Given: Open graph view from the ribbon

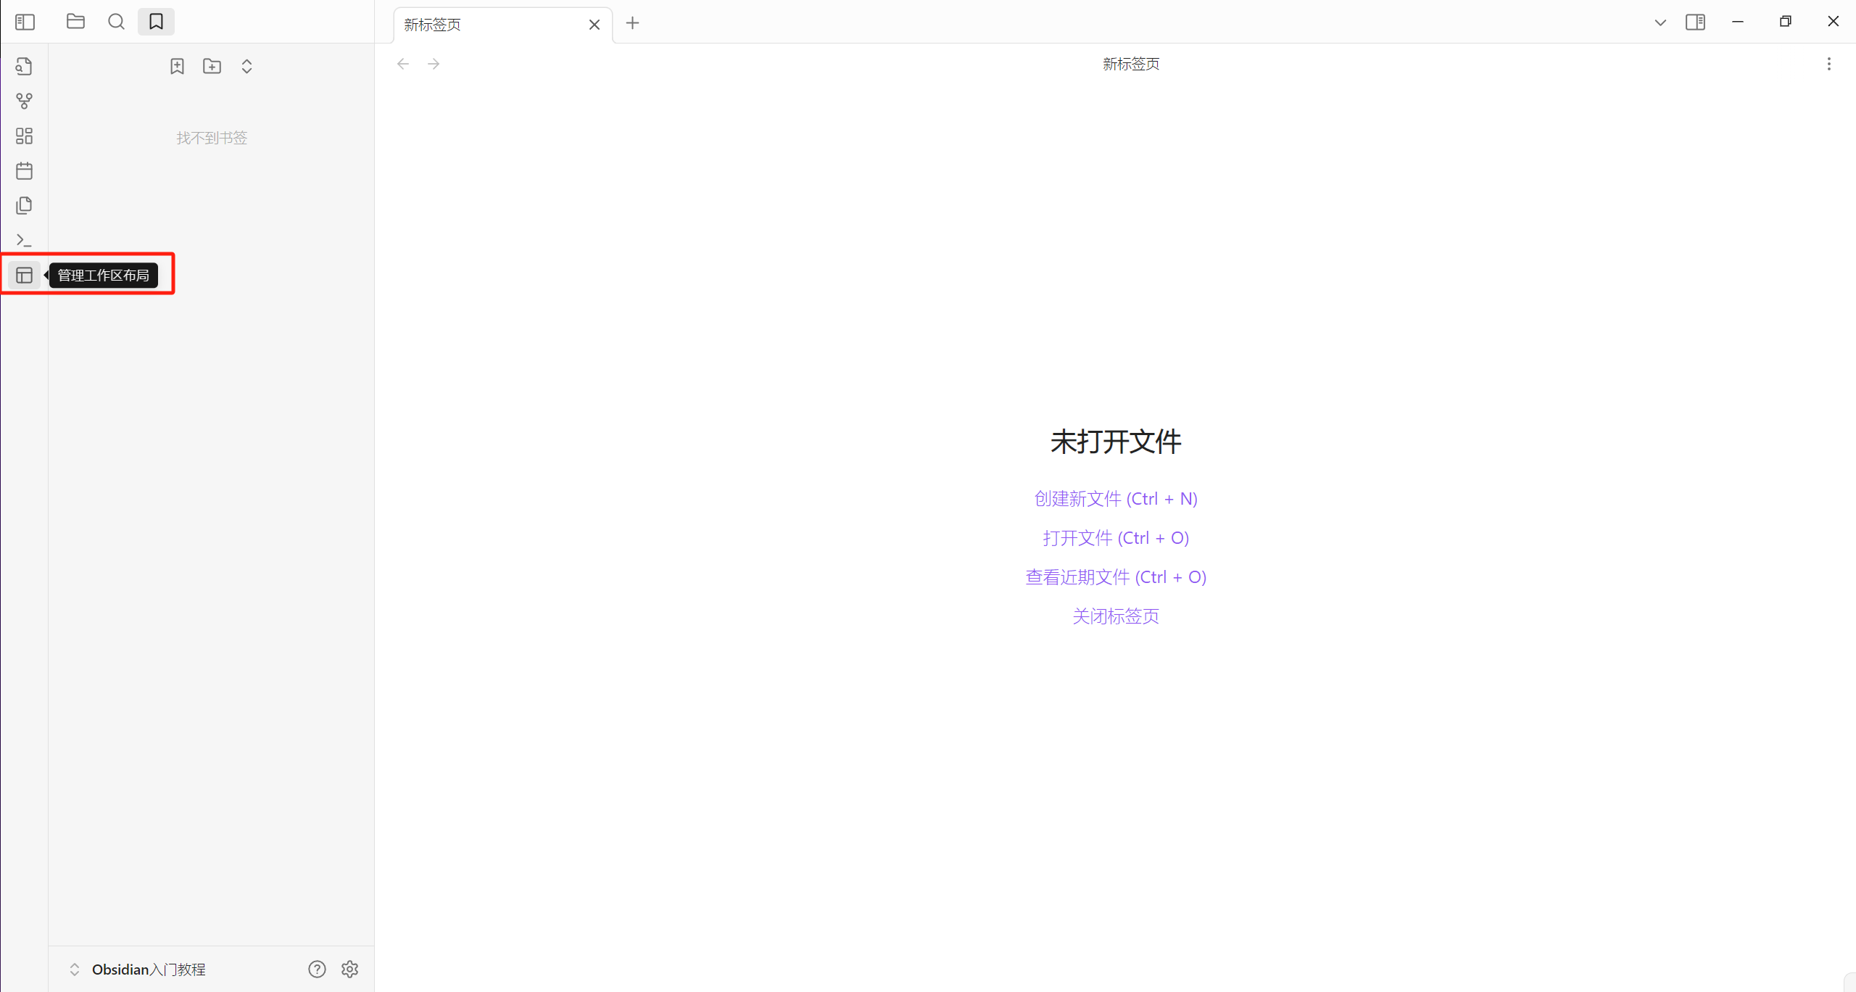Looking at the screenshot, I should click(24, 102).
